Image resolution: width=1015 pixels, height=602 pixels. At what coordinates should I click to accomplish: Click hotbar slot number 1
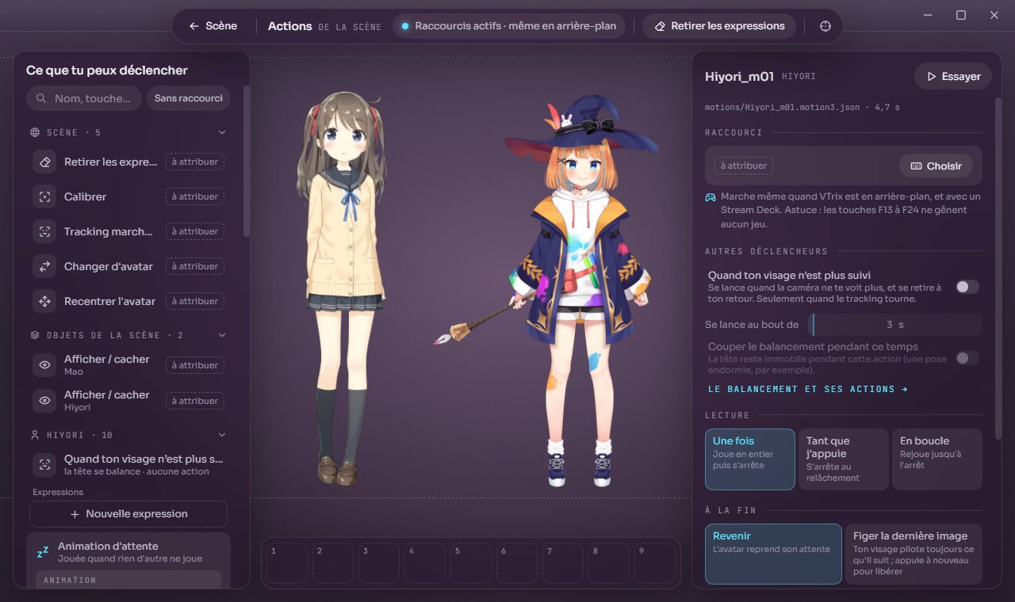[286, 562]
